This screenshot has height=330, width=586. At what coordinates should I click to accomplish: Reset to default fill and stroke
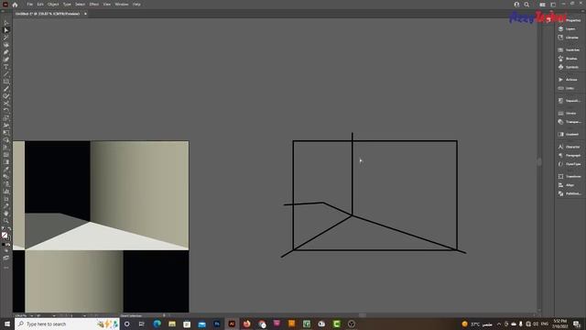[x=3, y=228]
